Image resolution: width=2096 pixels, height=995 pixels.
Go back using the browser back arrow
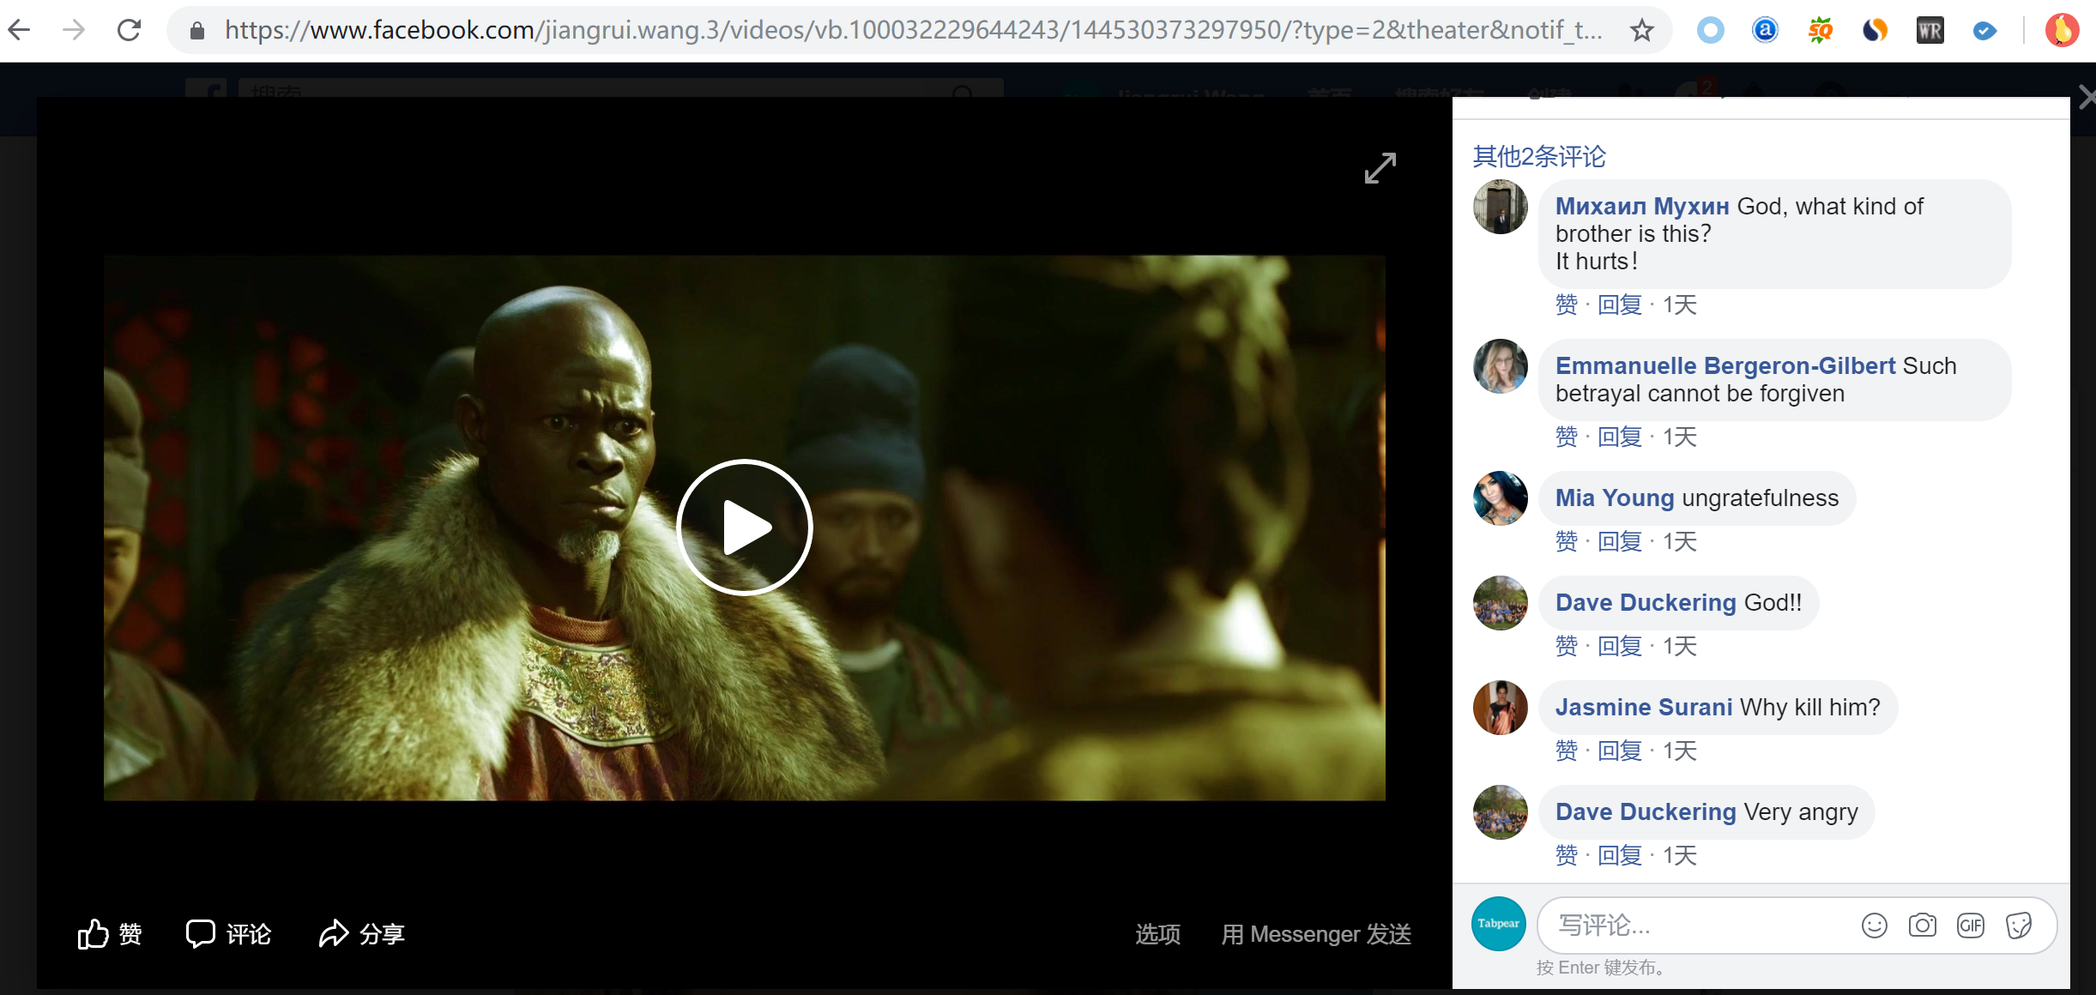click(x=21, y=31)
